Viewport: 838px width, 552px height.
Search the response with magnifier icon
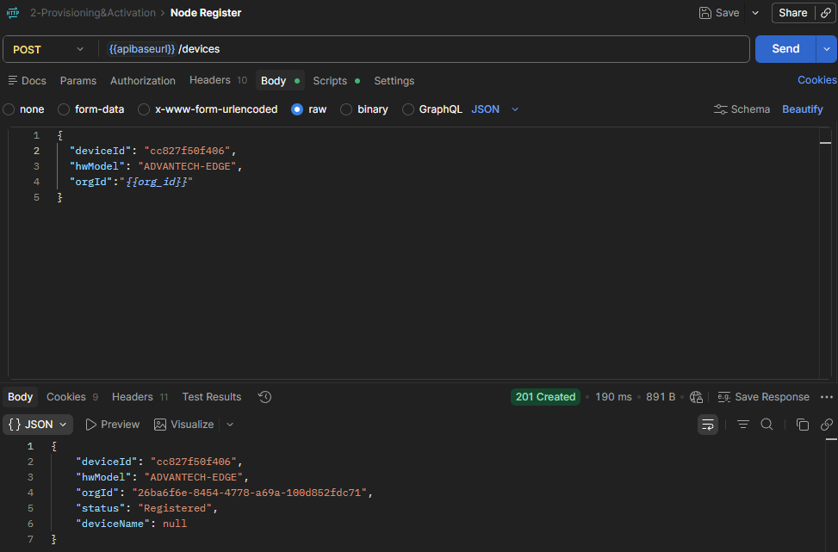click(767, 425)
